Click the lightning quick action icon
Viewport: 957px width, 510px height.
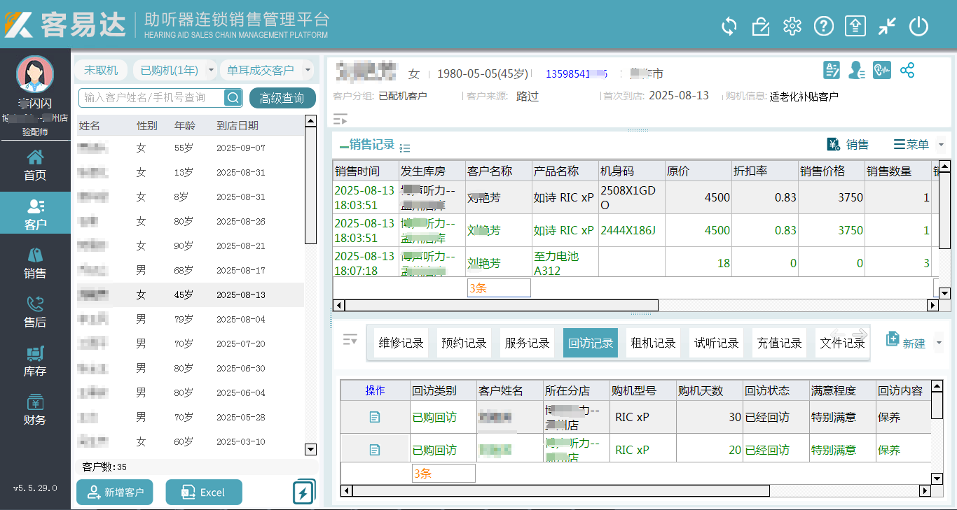(x=303, y=493)
